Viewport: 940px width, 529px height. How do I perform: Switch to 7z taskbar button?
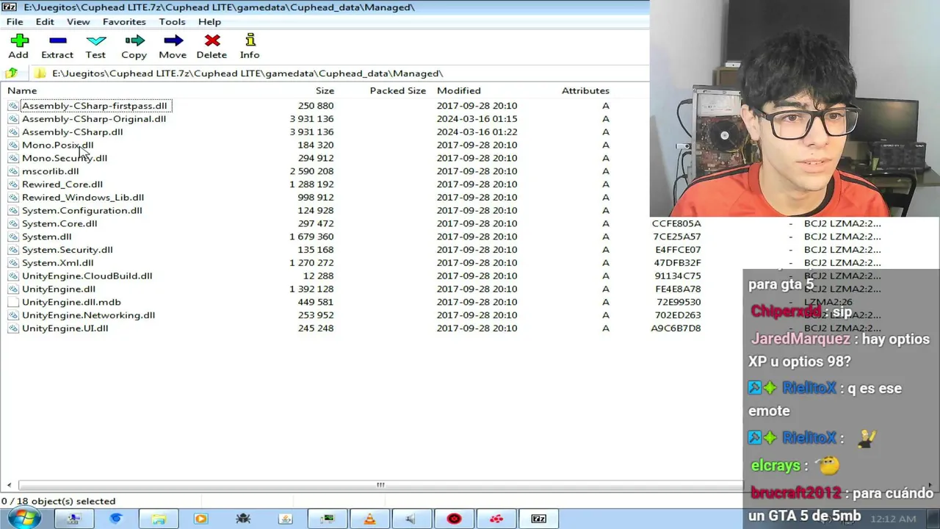tap(539, 519)
